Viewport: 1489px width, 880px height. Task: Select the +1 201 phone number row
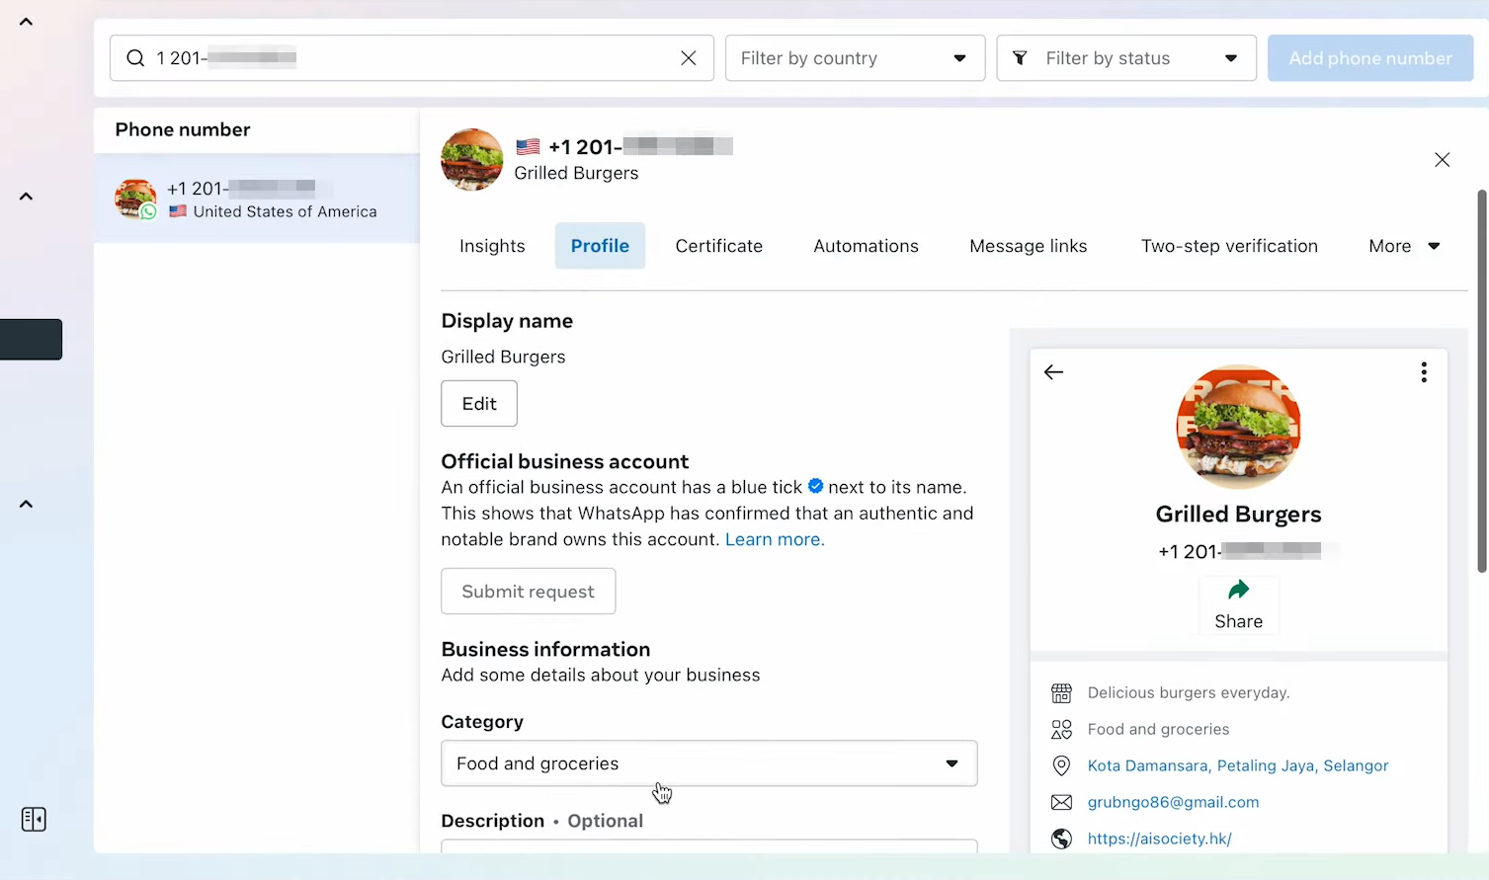pyautogui.click(x=257, y=199)
